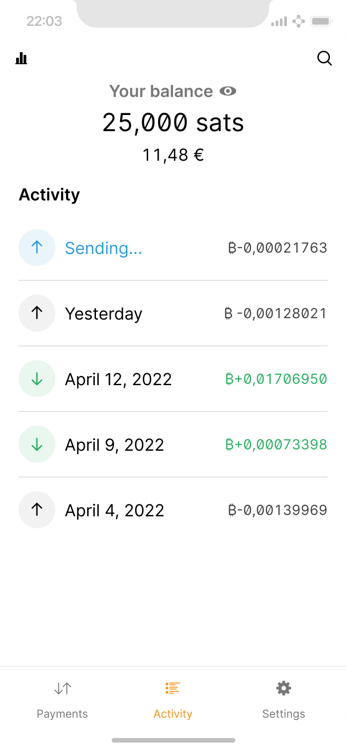Toggle balance visibility eye icon

coord(227,91)
